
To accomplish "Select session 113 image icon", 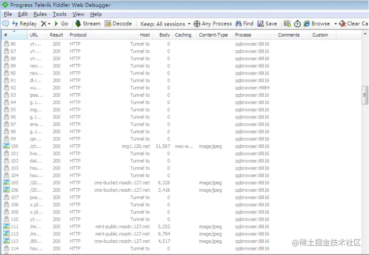I will pos(6,241).
